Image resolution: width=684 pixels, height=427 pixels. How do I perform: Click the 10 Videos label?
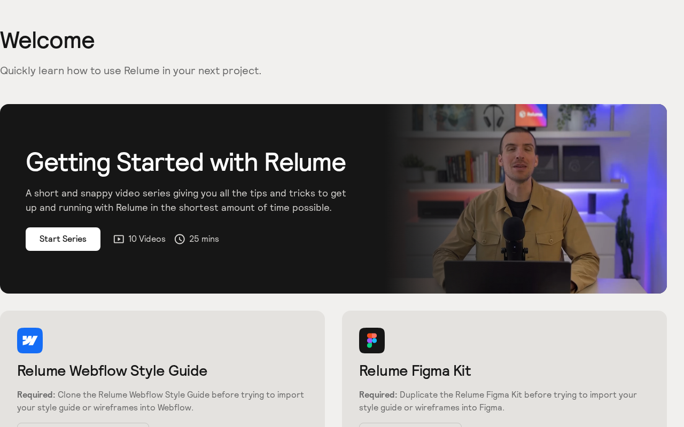tap(147, 239)
